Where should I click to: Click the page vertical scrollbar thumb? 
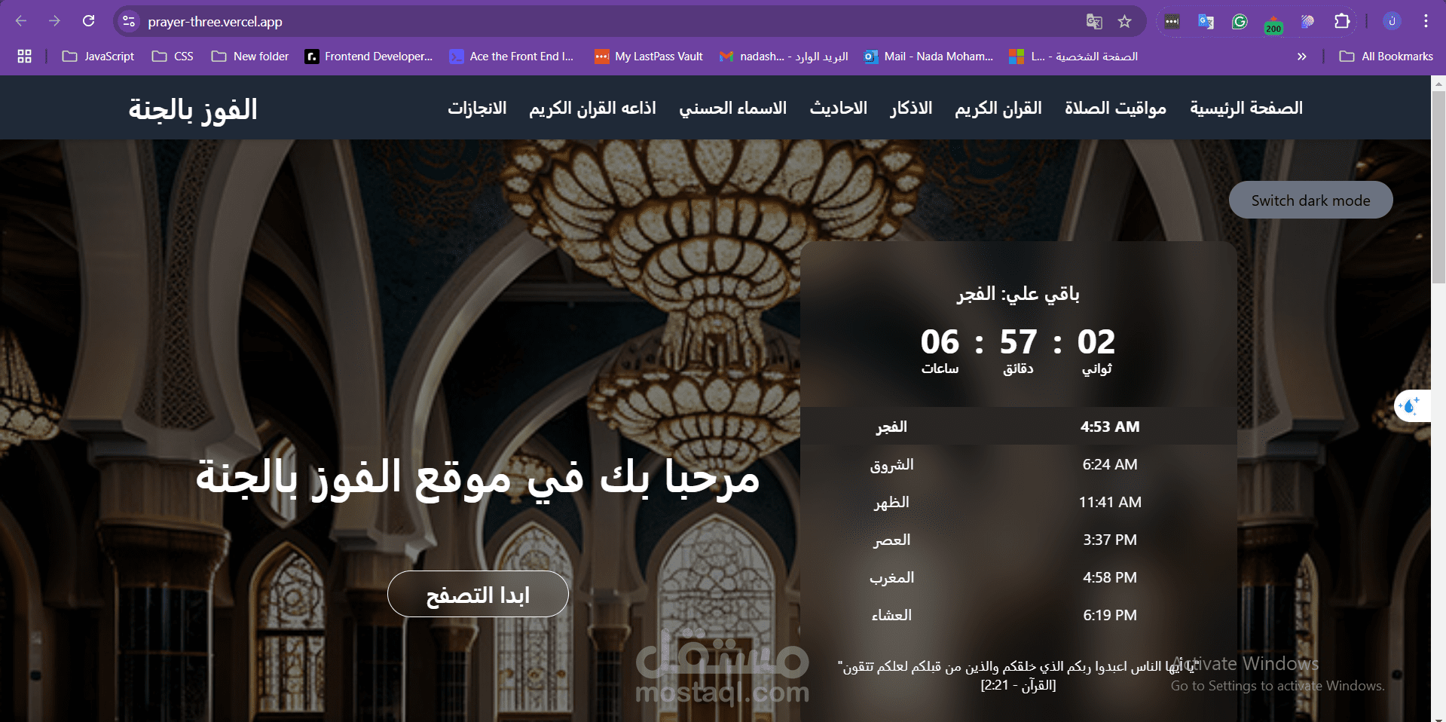click(x=1438, y=186)
